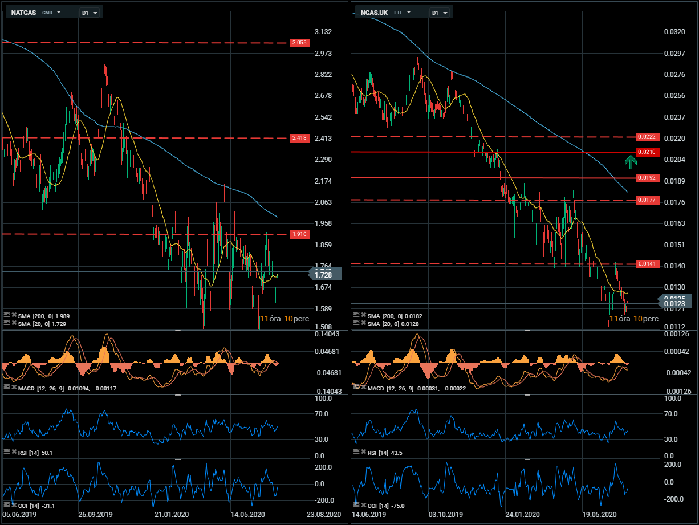Remove the MACD indicator on NATGAS chart

pos(13,387)
